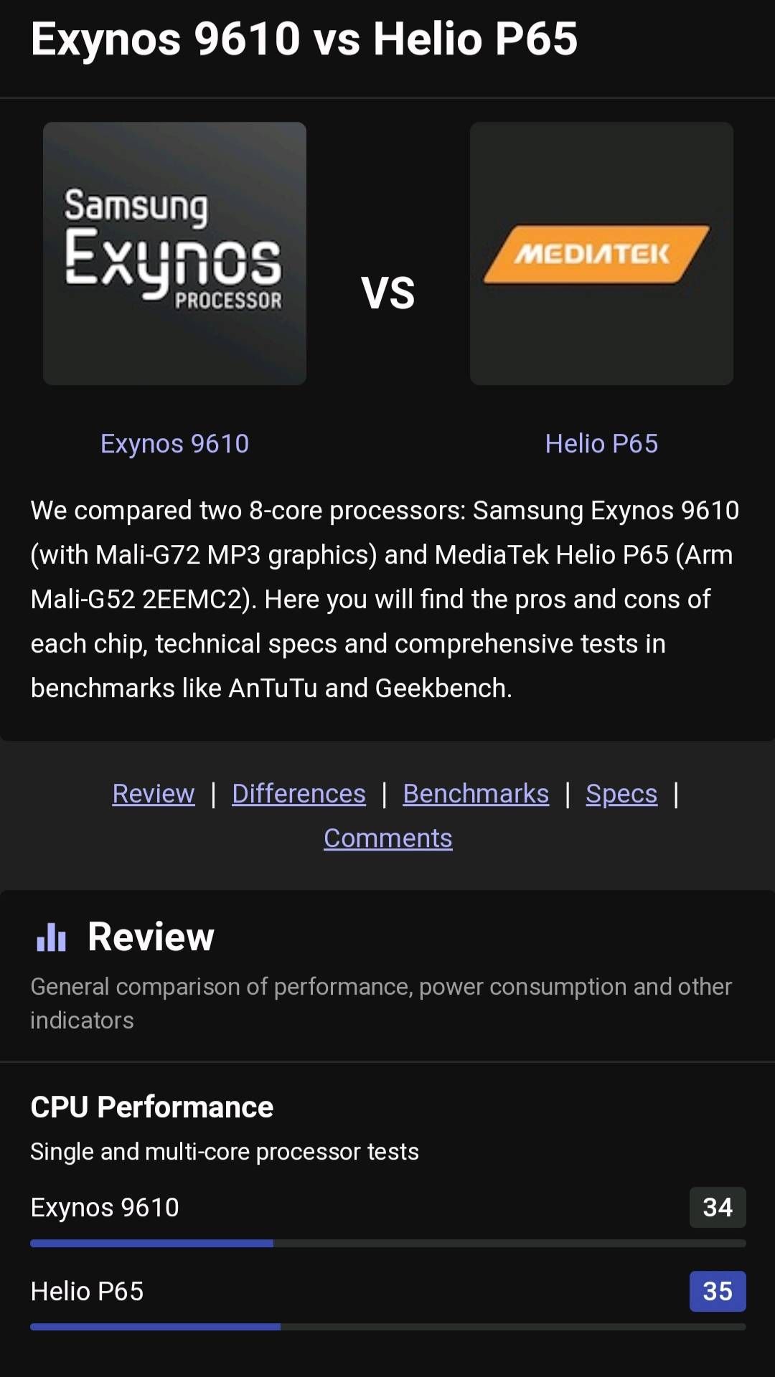775x1377 pixels.
Task: Navigate to the Benchmarks section link
Action: point(476,793)
